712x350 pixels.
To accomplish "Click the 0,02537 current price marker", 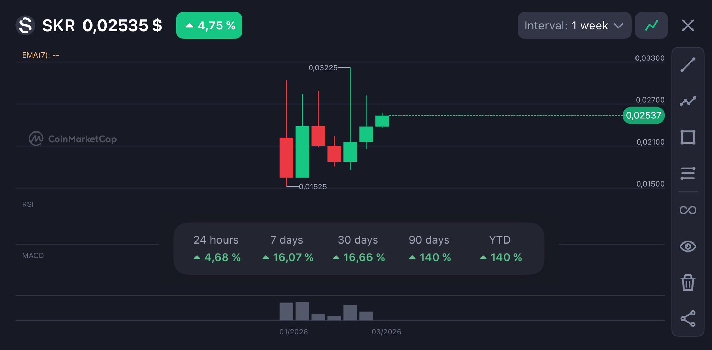I will coord(643,115).
